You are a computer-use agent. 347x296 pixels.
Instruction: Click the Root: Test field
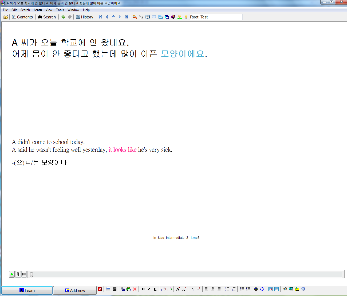pos(216,17)
